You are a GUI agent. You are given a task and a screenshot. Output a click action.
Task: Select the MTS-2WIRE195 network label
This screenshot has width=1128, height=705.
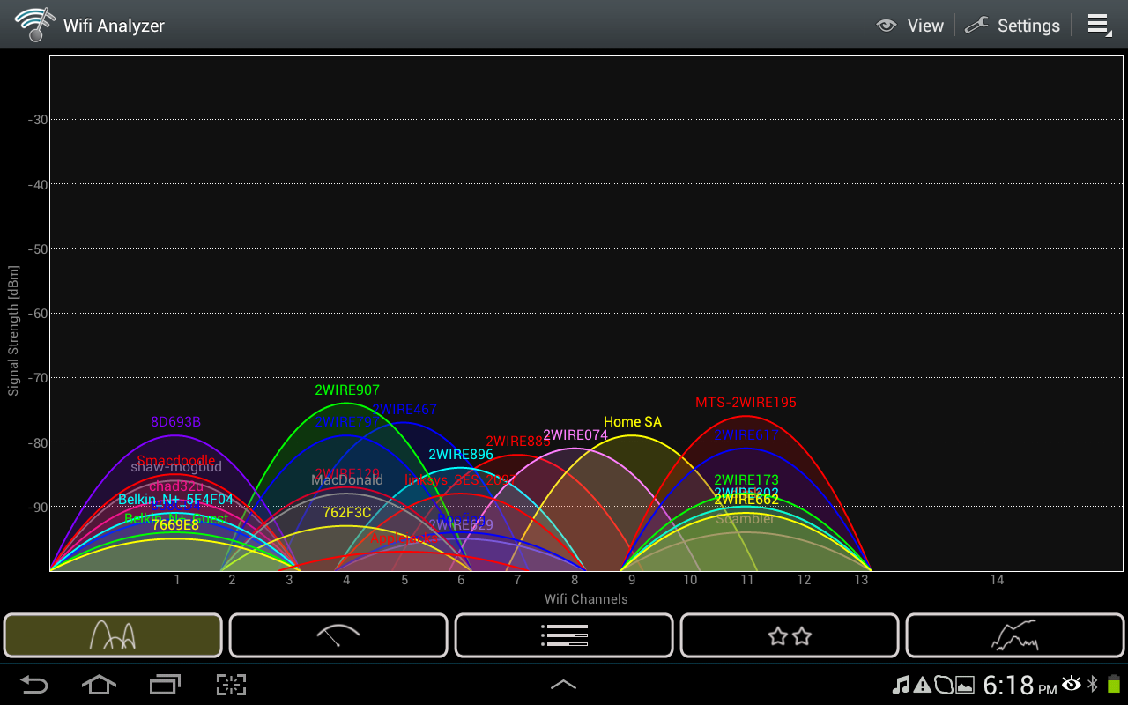tap(746, 403)
